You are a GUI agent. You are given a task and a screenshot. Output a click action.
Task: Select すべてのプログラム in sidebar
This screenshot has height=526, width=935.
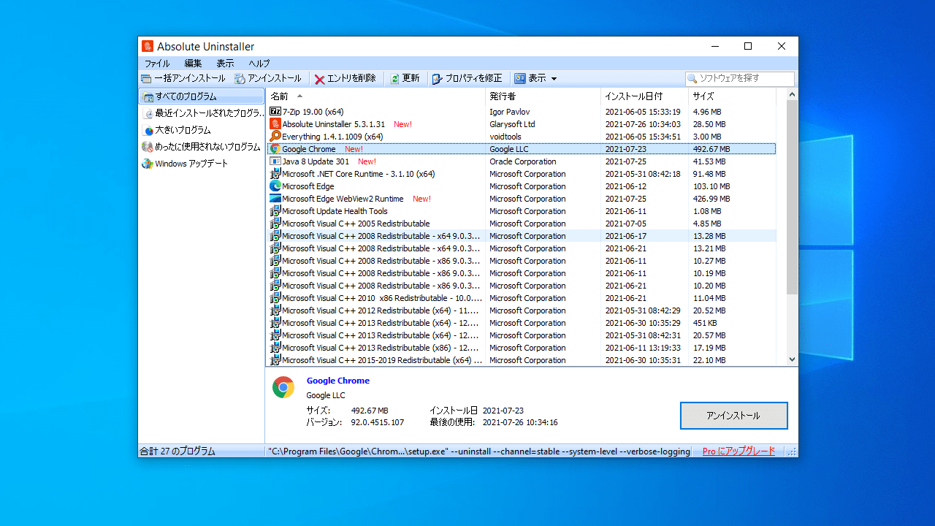pyautogui.click(x=201, y=96)
